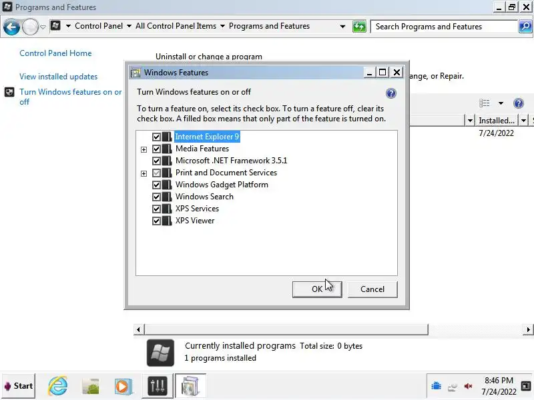
Task: Open dropdown arrow after Control Panel breadcrumb
Action: 129,26
